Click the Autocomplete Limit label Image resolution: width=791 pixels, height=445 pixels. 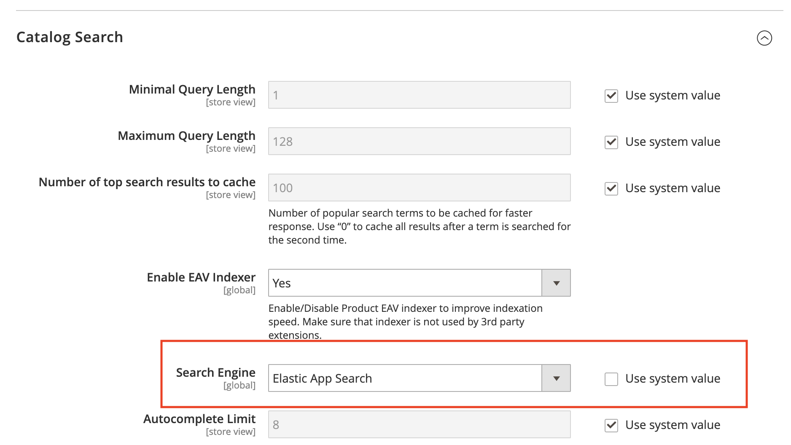tap(199, 419)
